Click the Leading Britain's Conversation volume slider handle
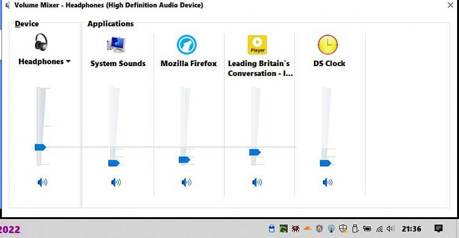 pyautogui.click(x=255, y=152)
